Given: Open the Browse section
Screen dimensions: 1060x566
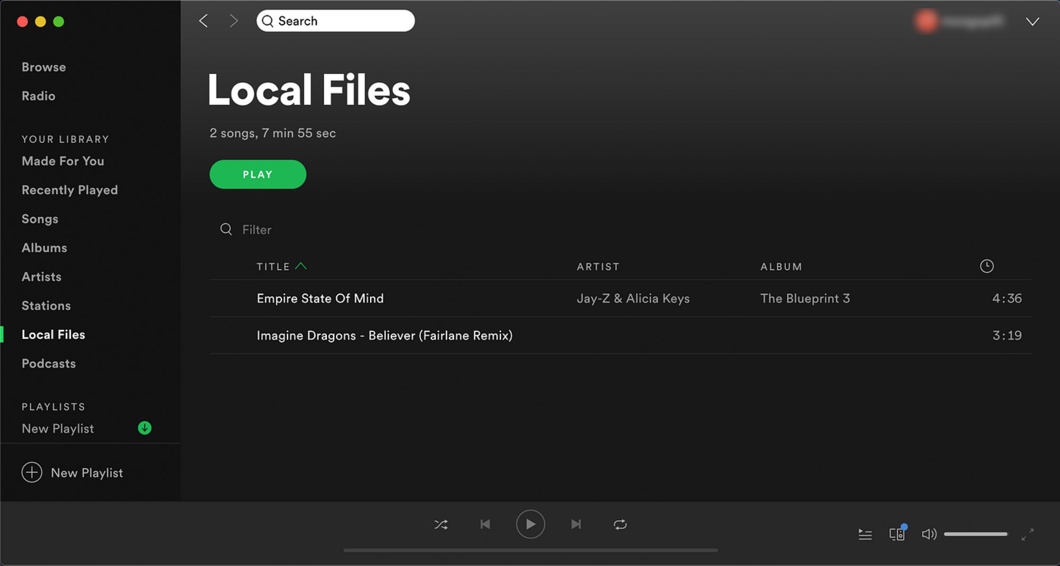Looking at the screenshot, I should 43,67.
